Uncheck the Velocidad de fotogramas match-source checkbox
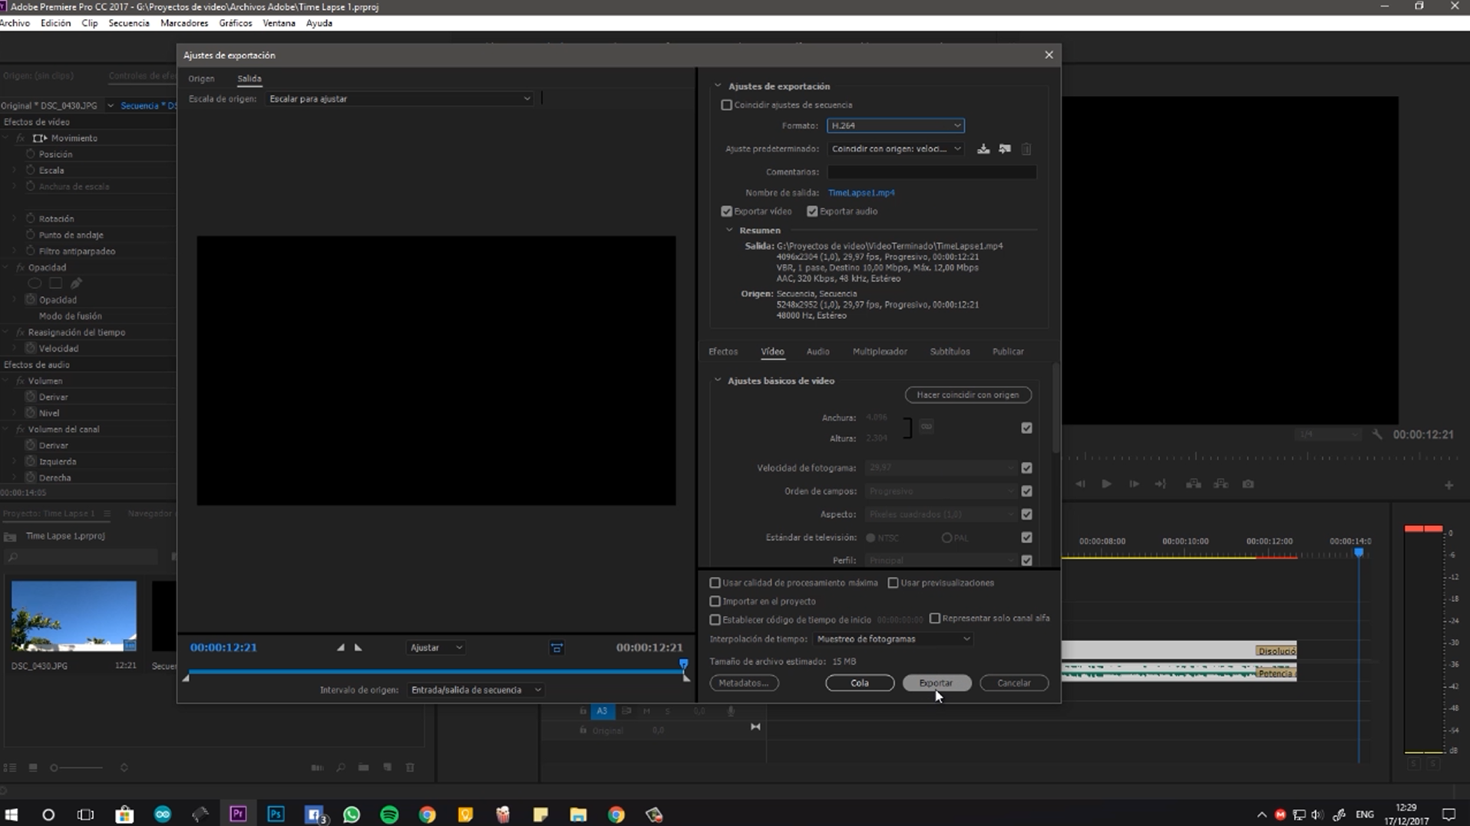This screenshot has height=826, width=1470. (x=1026, y=468)
